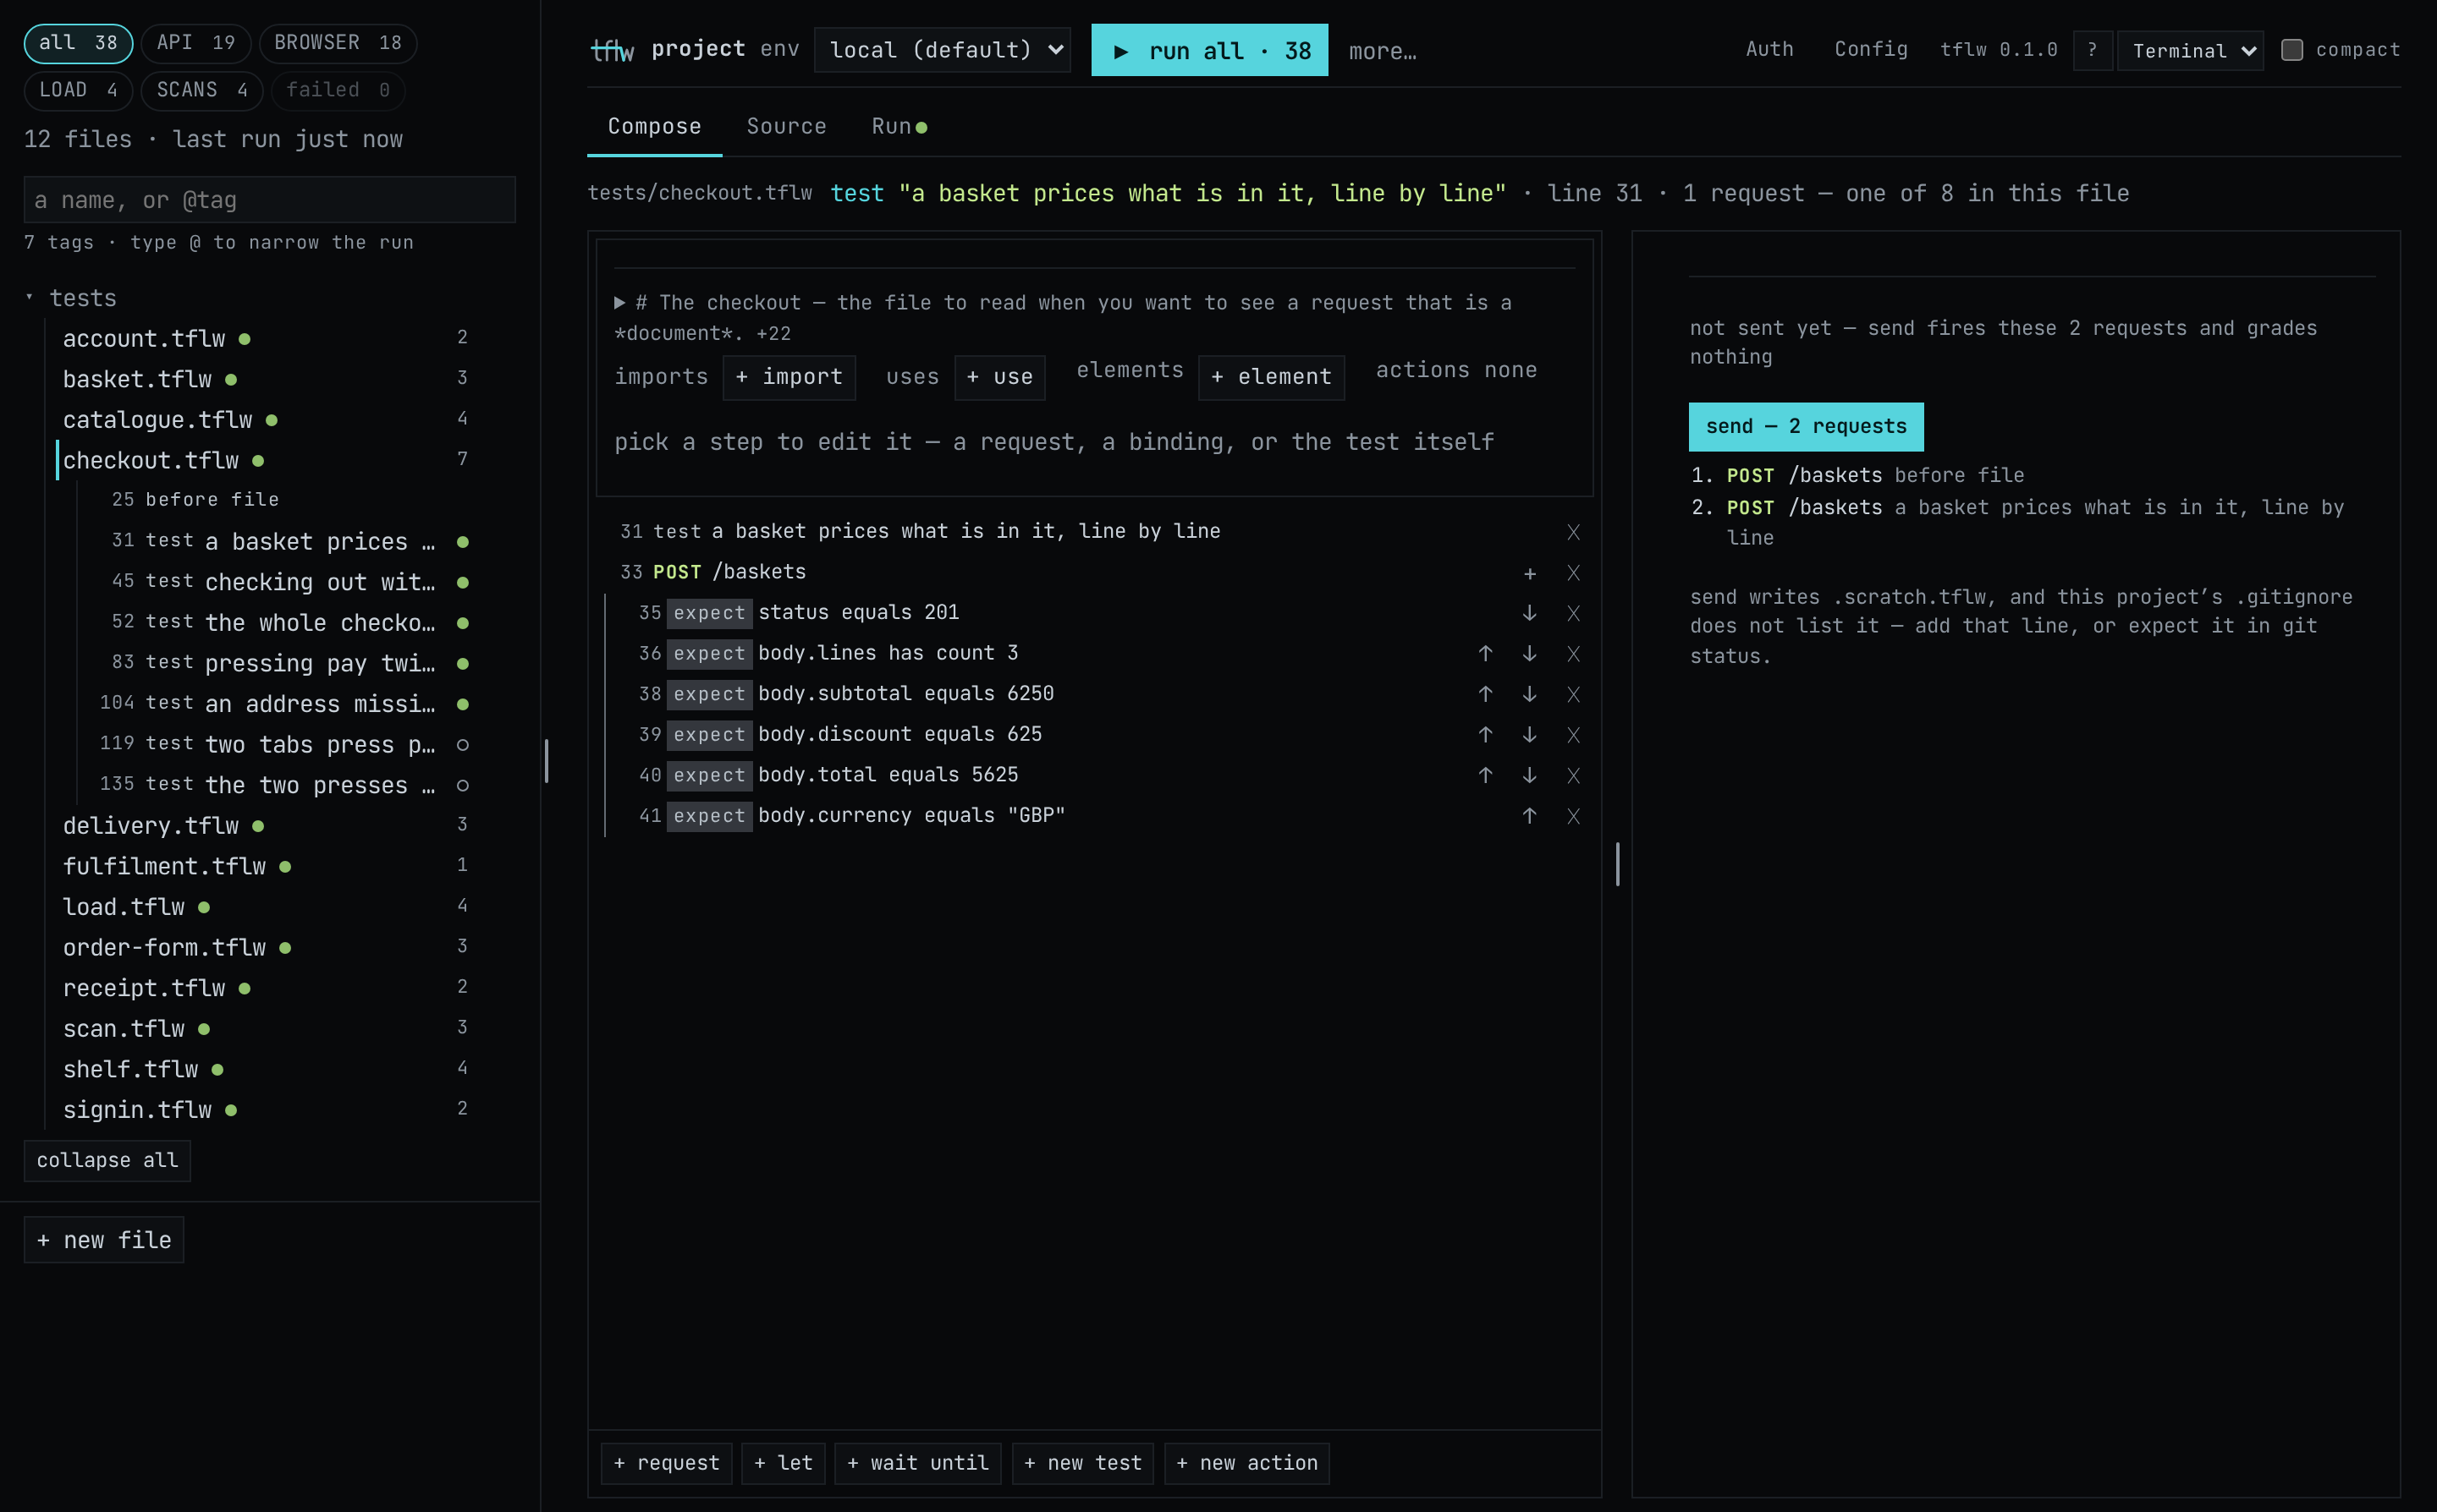The height and width of the screenshot is (1512, 2437).
Task: Delete the 'status equals 201' expect
Action: click(1573, 613)
